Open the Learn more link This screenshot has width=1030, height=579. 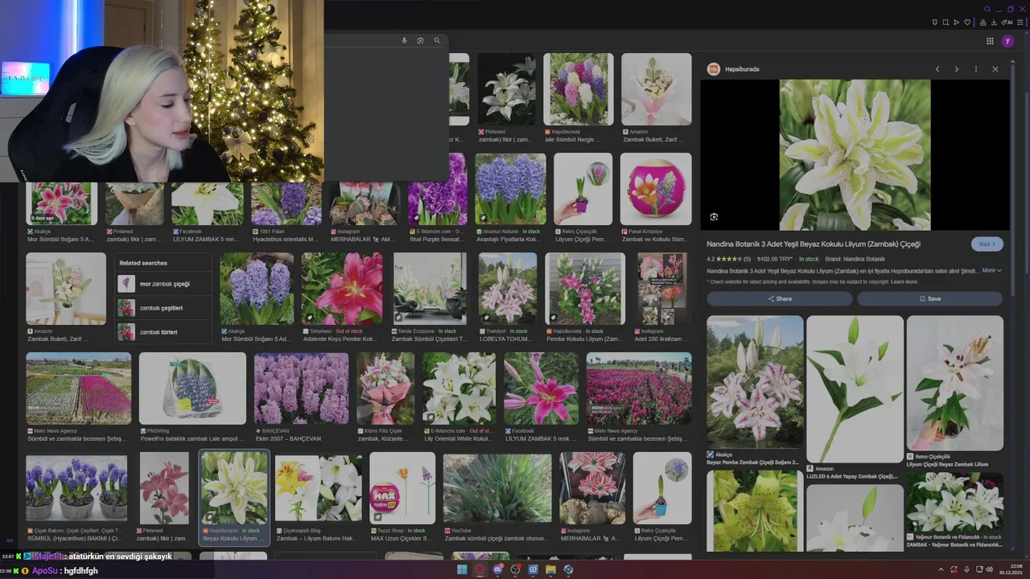(904, 282)
